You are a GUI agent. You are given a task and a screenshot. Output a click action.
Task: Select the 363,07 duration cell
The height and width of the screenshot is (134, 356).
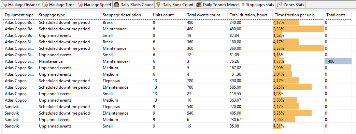(x=251, y=100)
